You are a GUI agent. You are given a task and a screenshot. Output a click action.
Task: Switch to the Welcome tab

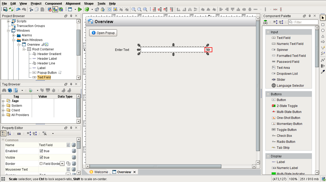(101, 172)
